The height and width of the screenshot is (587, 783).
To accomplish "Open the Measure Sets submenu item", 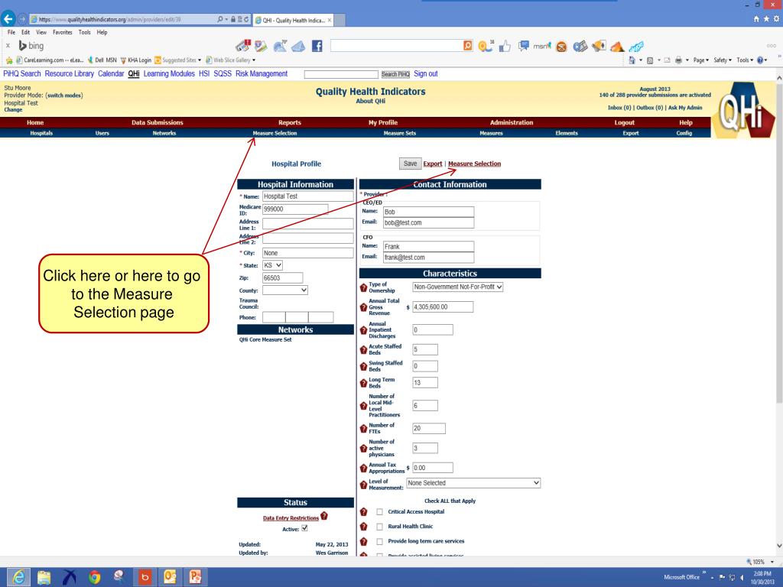I will (399, 133).
